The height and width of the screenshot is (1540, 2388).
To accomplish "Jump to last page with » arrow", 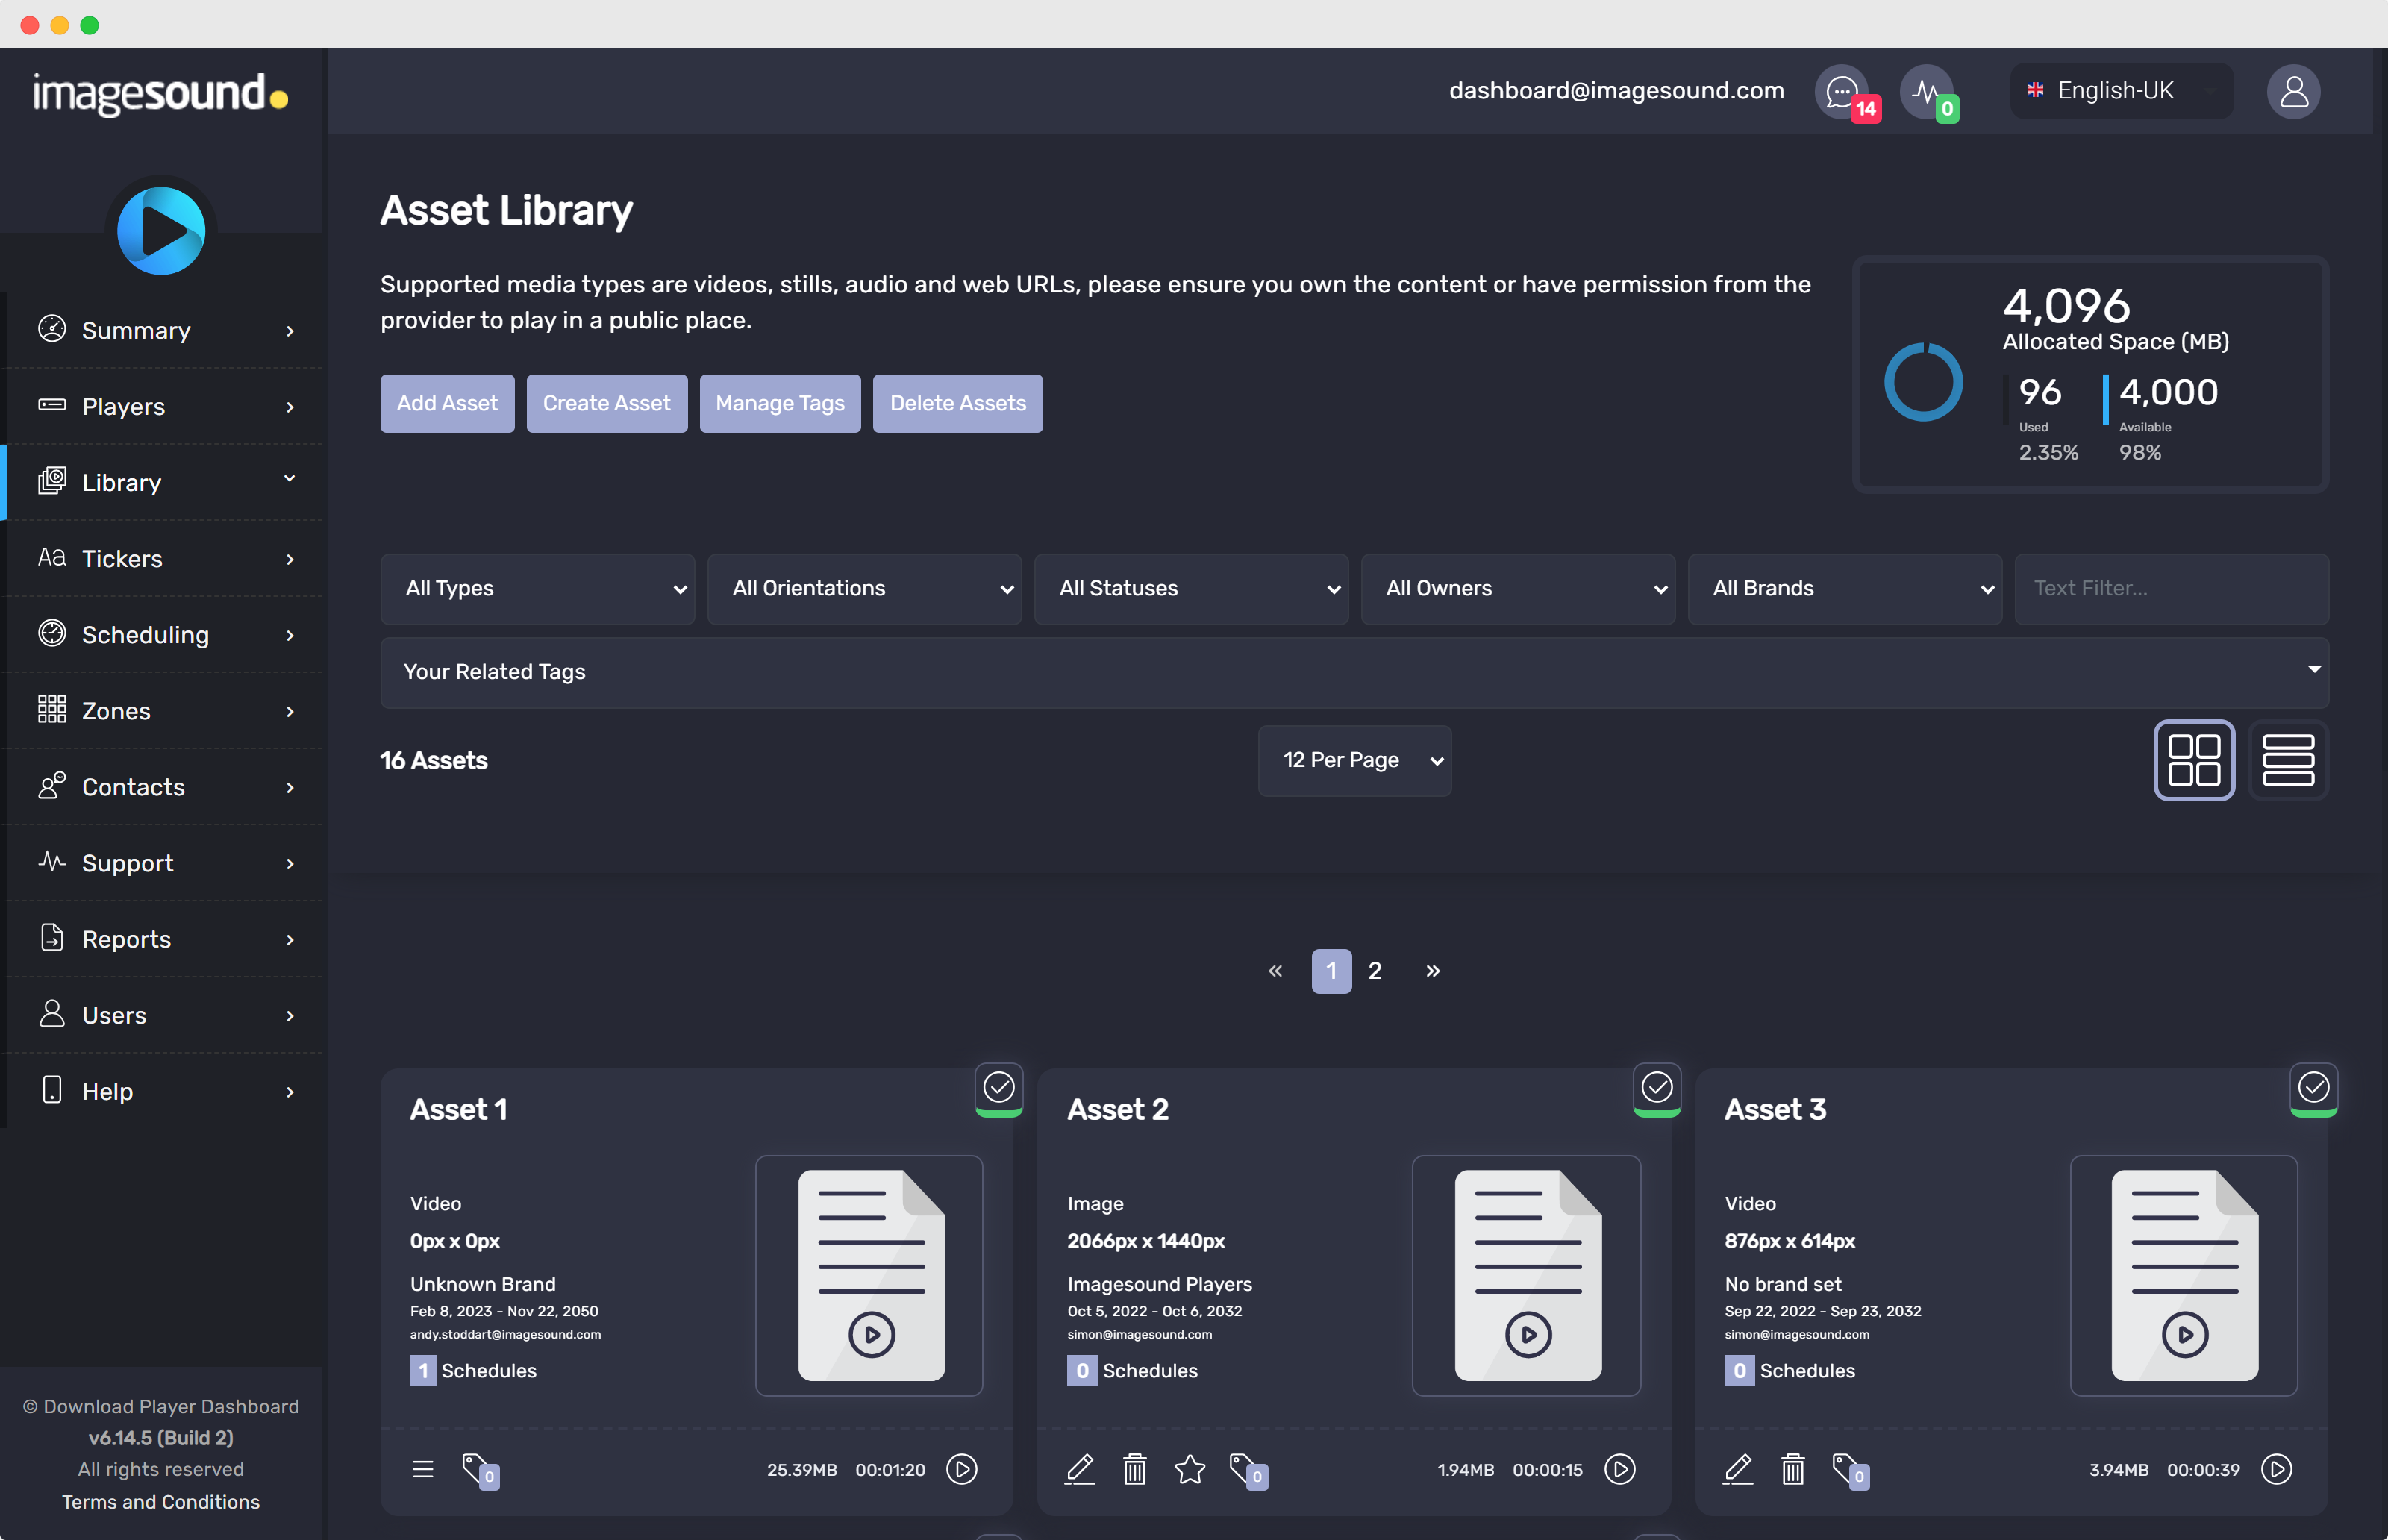I will pyautogui.click(x=1433, y=971).
